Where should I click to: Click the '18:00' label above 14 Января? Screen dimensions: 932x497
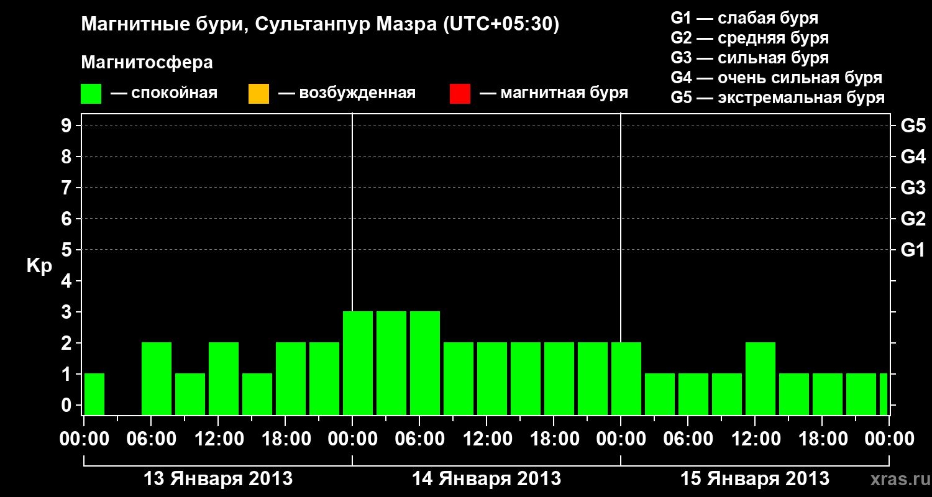(x=554, y=439)
